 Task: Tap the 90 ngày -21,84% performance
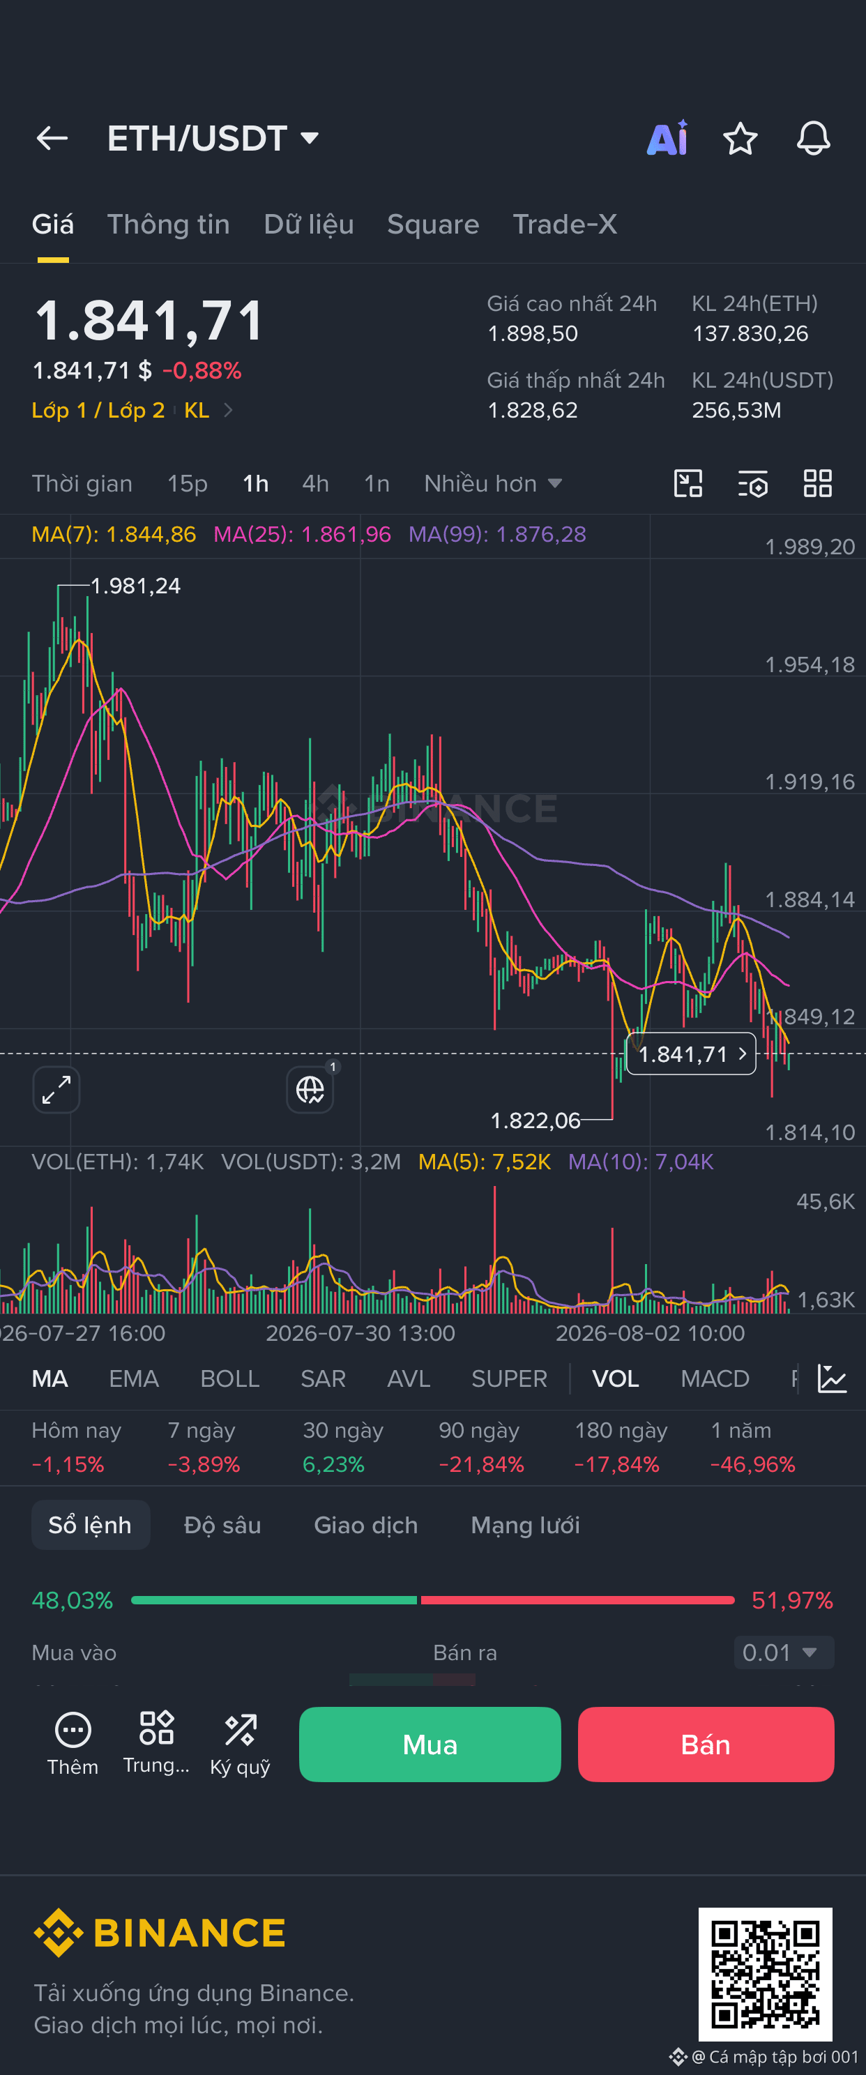point(481,1447)
